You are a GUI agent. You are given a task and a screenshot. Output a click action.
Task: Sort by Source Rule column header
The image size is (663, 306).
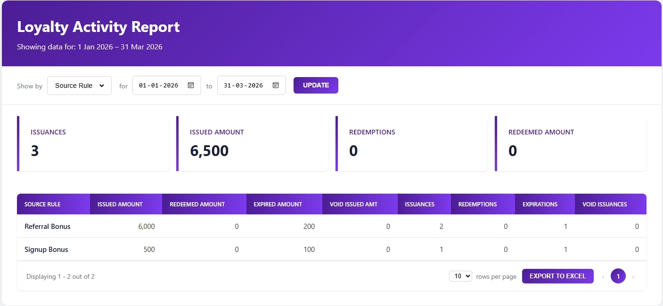click(x=42, y=204)
